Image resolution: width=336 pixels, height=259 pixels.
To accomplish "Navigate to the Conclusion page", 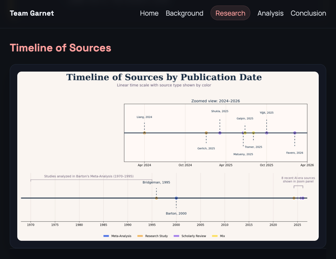I will pos(308,13).
